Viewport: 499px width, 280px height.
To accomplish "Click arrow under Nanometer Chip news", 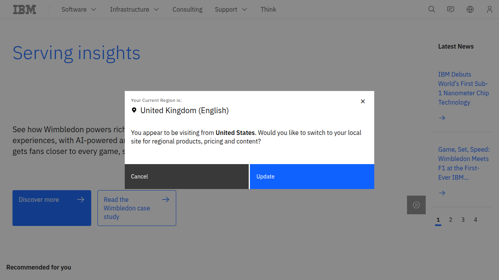I will pos(442,118).
